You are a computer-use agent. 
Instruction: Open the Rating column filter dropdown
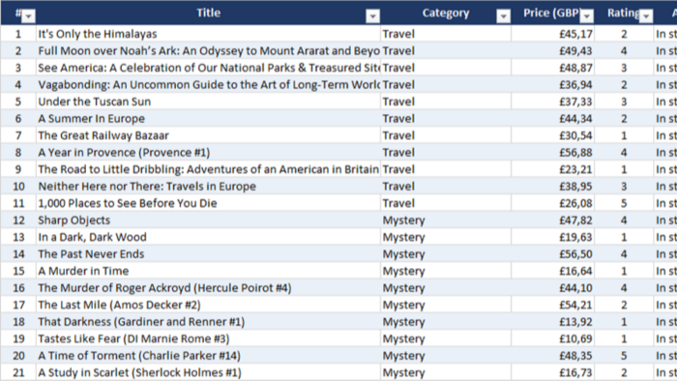point(646,16)
